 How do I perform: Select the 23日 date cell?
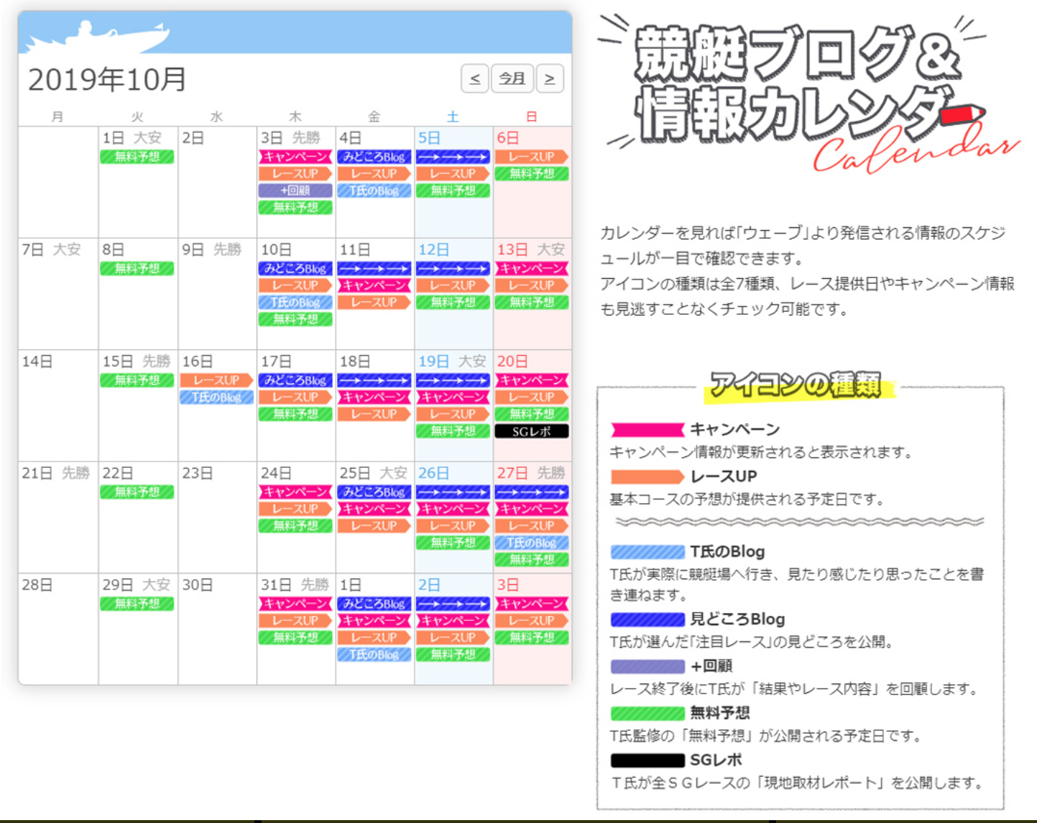coord(216,518)
